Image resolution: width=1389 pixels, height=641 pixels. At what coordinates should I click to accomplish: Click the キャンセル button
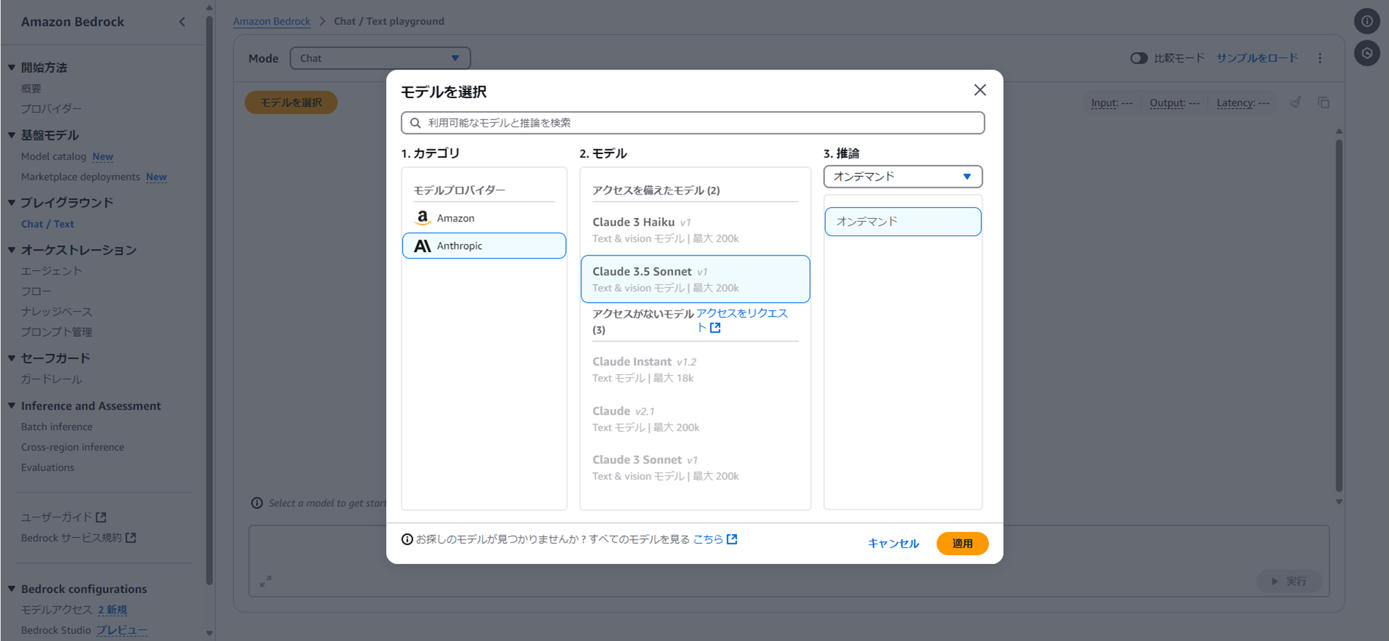tap(893, 543)
